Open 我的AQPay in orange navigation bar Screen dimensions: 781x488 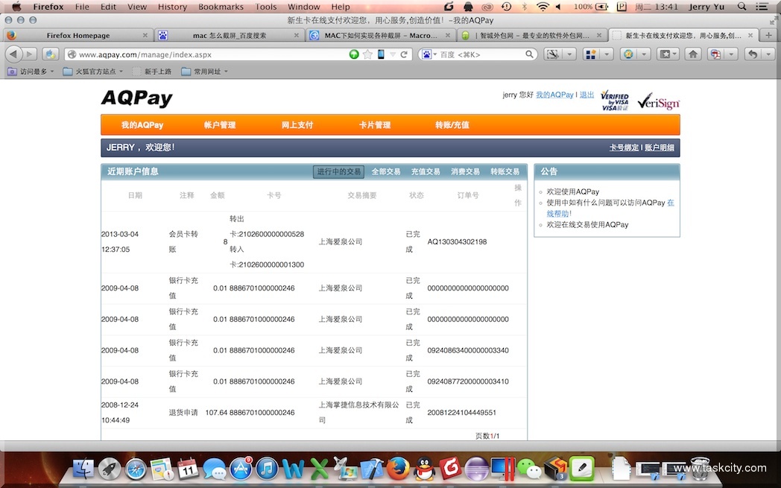[x=142, y=125]
